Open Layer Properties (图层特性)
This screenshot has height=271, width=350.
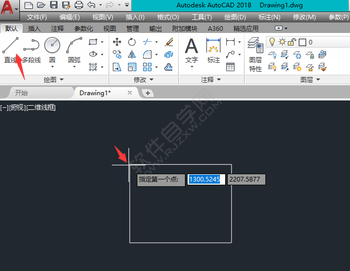point(255,54)
